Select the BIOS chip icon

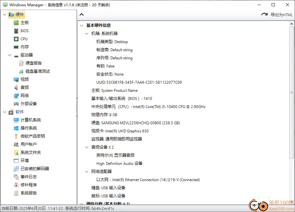[x=16, y=31]
